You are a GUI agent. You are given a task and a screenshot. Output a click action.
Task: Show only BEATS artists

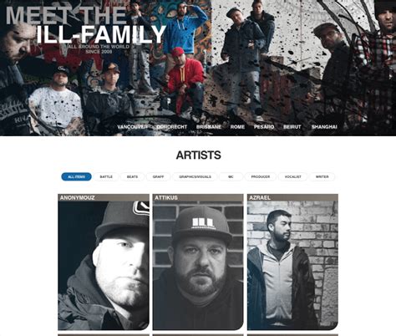pos(132,176)
